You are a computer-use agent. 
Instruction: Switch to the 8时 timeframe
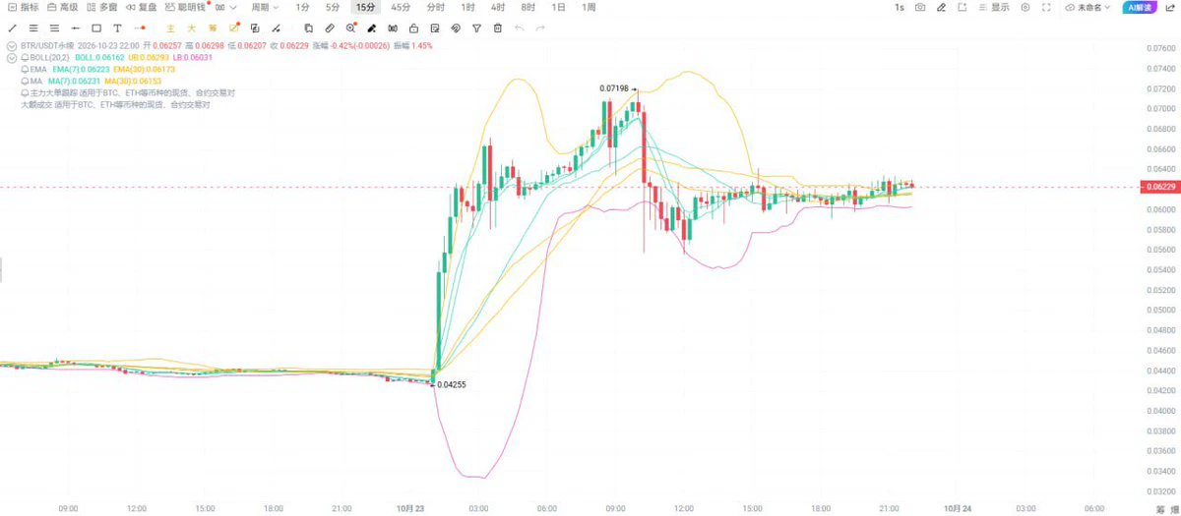point(528,8)
